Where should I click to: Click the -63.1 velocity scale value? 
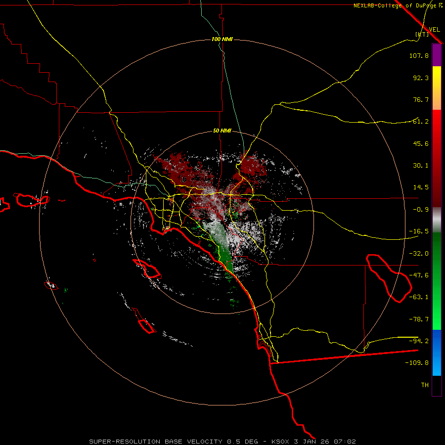pyautogui.click(x=419, y=297)
